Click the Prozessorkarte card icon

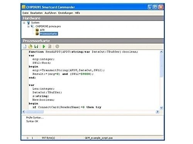[37, 34]
